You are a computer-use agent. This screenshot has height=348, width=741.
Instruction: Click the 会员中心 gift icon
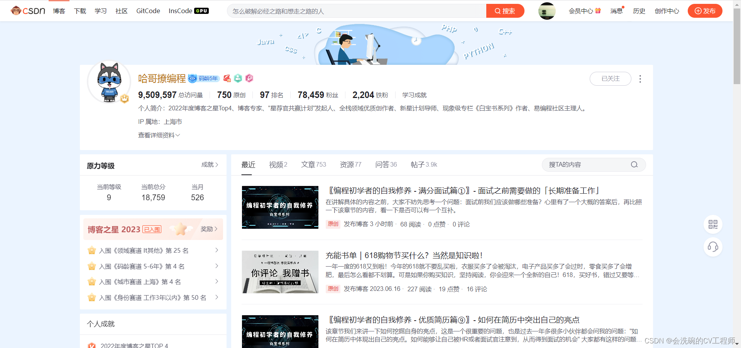point(598,11)
